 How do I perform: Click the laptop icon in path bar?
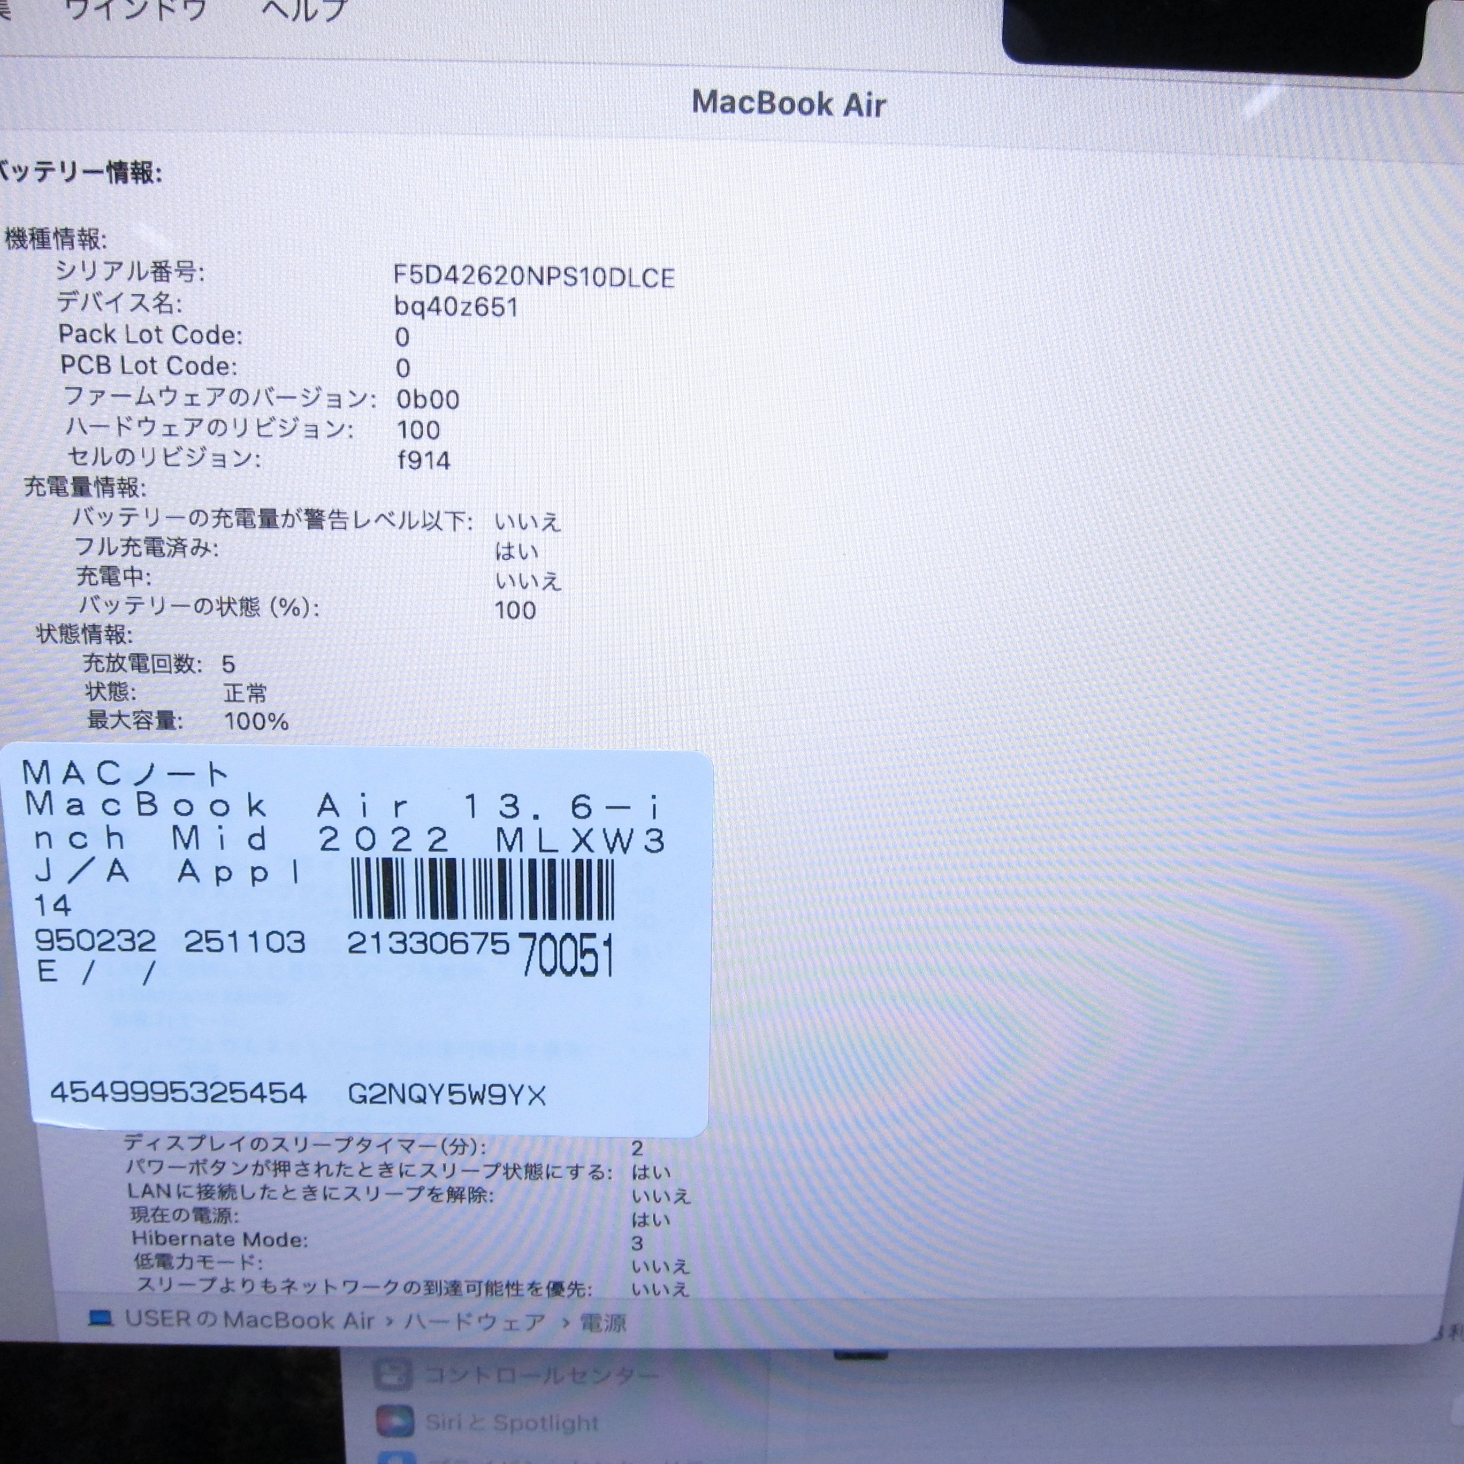[x=101, y=1318]
